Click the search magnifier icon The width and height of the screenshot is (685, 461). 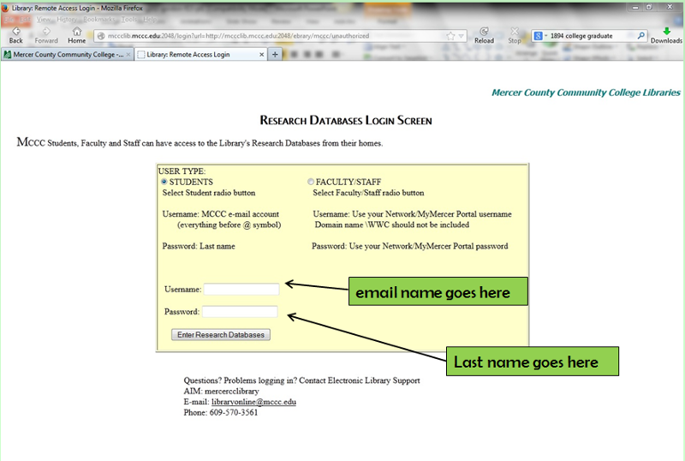tap(640, 35)
